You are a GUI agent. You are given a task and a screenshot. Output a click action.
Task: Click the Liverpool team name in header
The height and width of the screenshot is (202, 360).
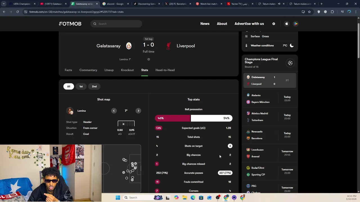186,46
